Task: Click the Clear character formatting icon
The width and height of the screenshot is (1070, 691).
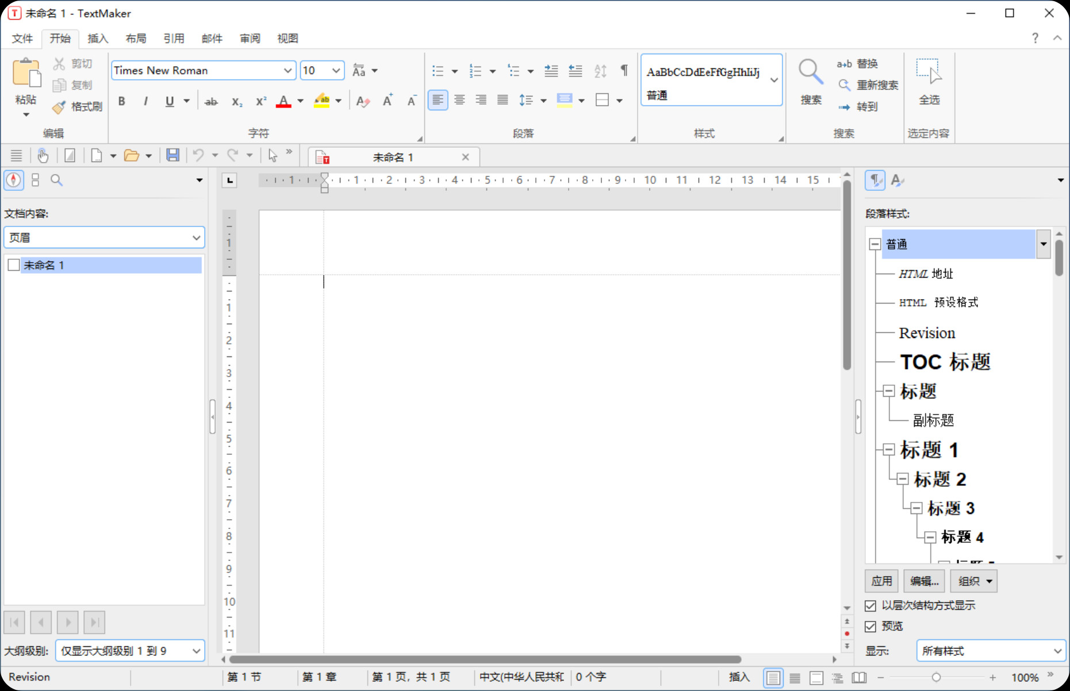Action: pyautogui.click(x=362, y=101)
